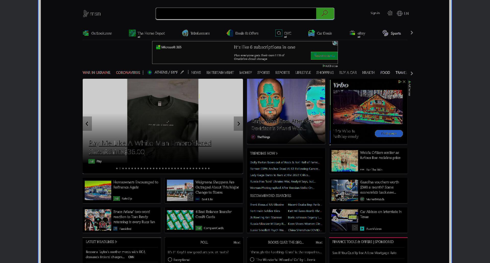Open the Bruce Arians Tom Brady thumbnail
The width and height of the screenshot is (490, 263).
98,220
